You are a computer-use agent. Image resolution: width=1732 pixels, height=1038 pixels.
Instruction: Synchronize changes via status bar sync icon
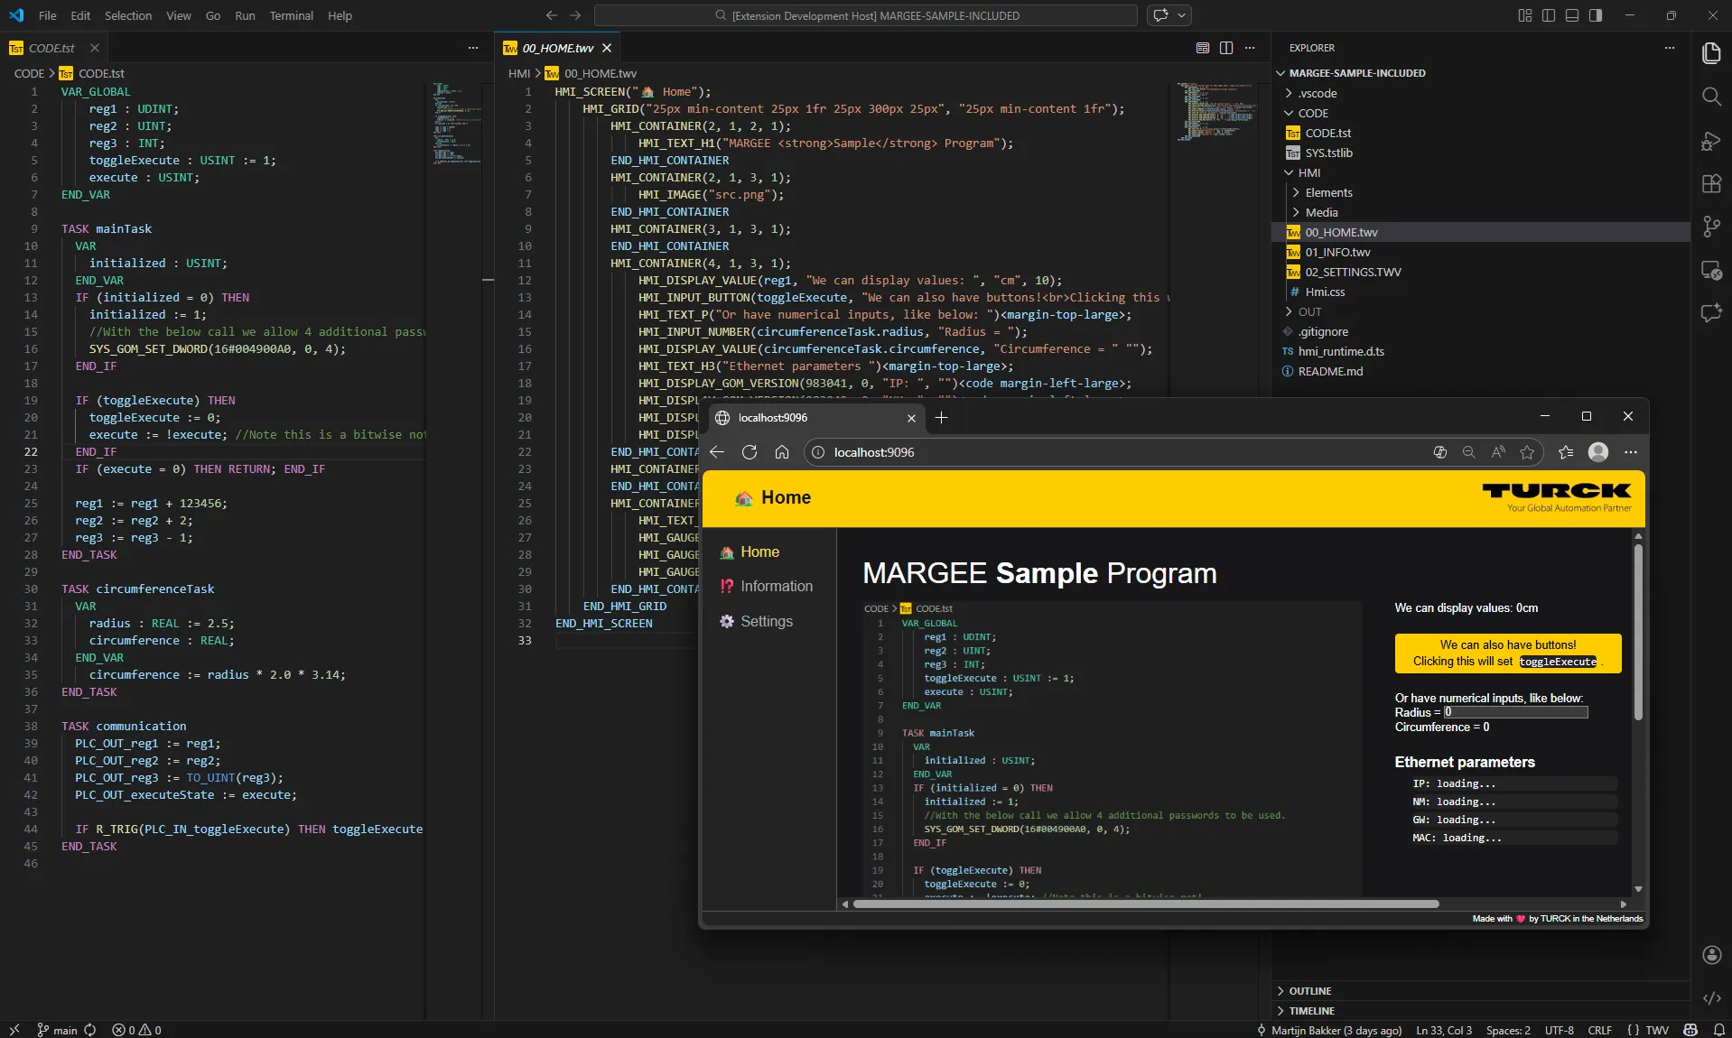coord(90,1030)
